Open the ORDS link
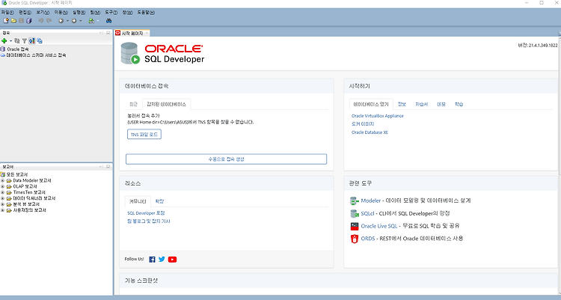 click(368, 239)
